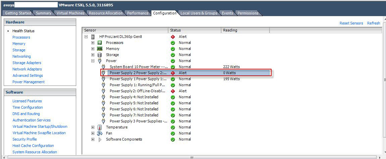Select Health Status in Hardware panel
386x159 pixels.
[x=23, y=31]
